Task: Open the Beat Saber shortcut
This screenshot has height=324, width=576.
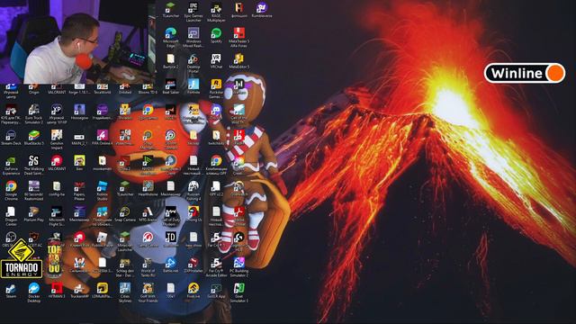Action: coord(170,86)
